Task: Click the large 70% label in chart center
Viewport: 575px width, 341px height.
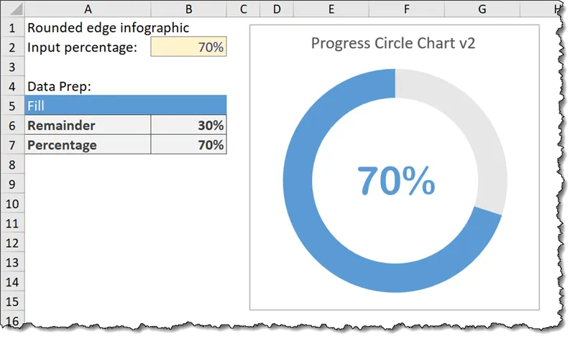Action: 396,181
